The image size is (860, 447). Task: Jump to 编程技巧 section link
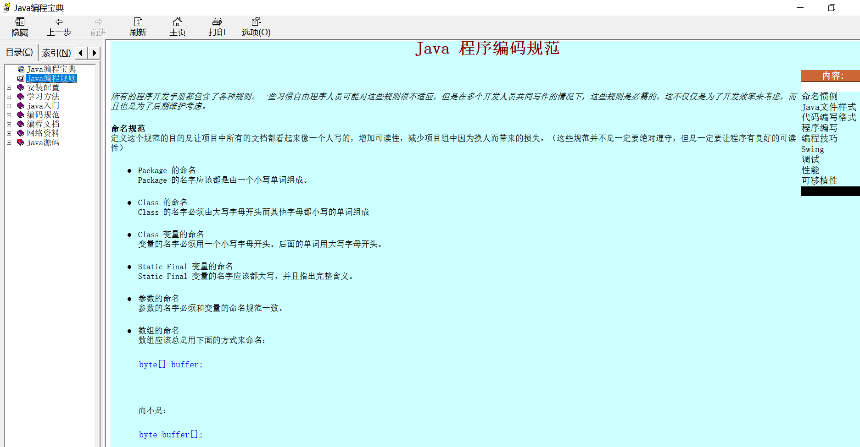(820, 139)
